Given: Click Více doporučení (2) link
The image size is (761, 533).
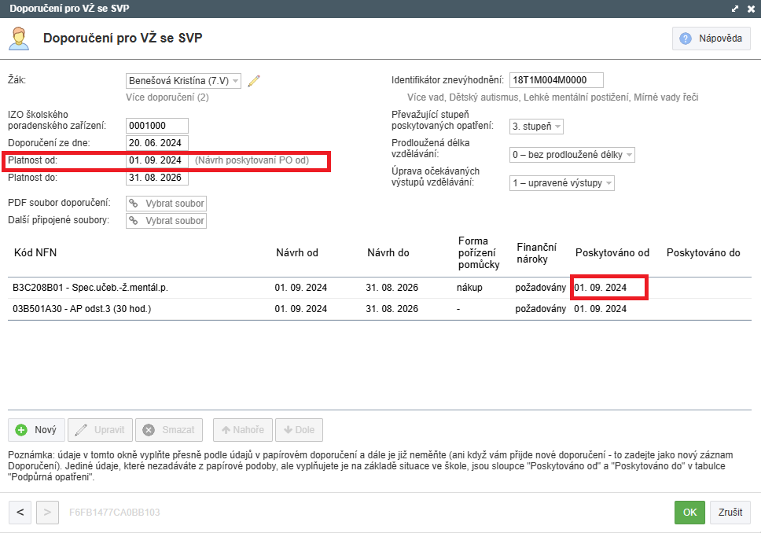Looking at the screenshot, I should coord(167,97).
